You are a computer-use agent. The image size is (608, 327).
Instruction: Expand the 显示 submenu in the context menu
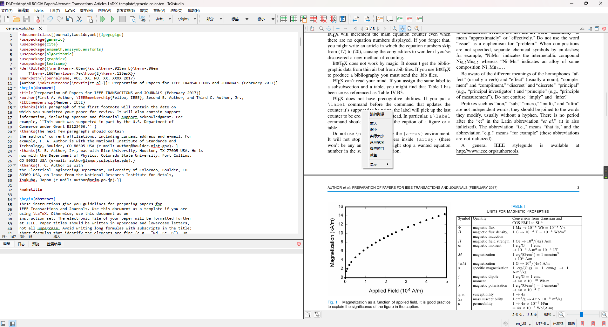[377, 164]
